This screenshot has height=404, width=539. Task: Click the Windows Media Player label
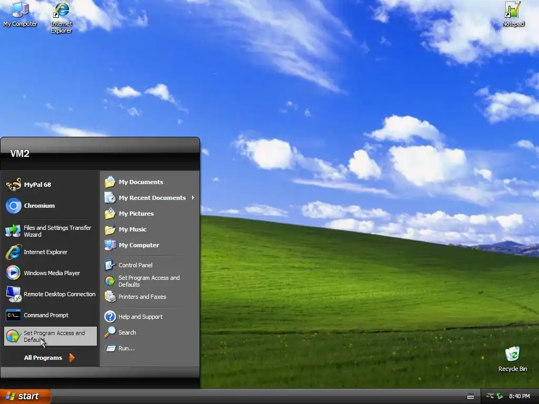point(52,273)
